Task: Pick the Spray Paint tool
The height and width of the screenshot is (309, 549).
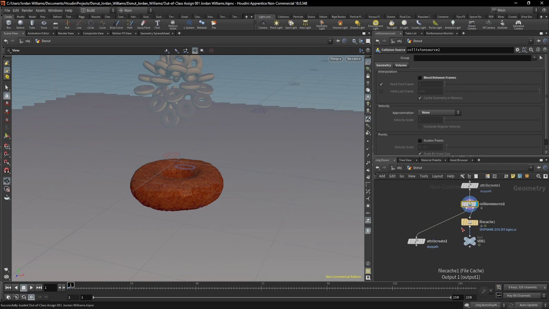Action: point(144,24)
